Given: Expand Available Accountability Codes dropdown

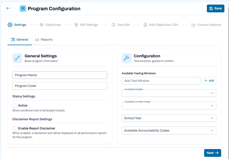Looking at the screenshot, I should (x=169, y=130).
